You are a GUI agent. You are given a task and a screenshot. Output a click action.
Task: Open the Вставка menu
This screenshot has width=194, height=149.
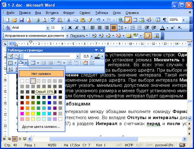[x=52, y=13]
